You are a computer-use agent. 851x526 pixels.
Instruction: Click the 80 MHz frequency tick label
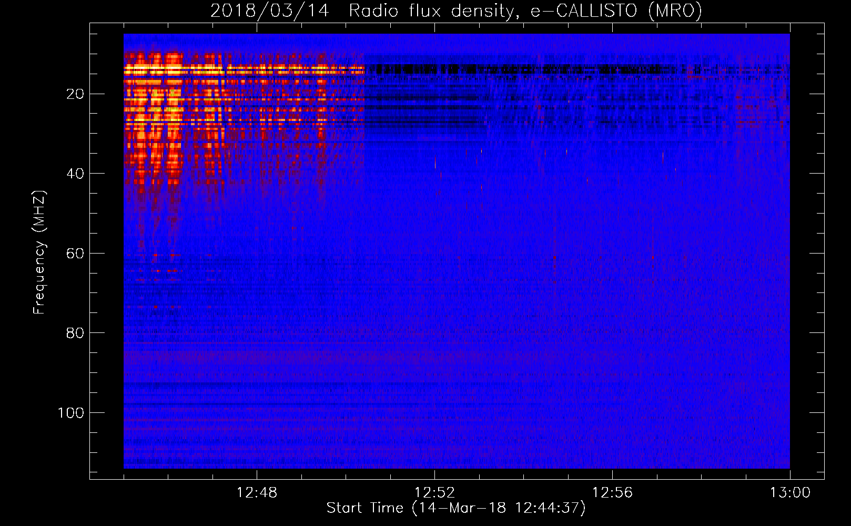coord(75,333)
